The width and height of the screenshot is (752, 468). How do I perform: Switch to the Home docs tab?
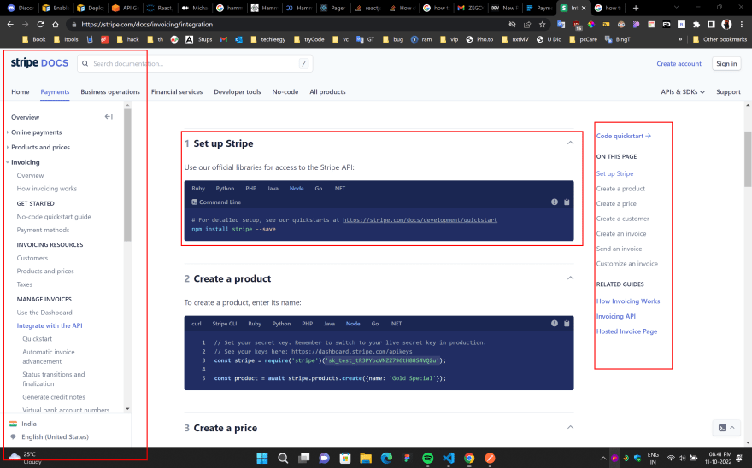pos(21,91)
